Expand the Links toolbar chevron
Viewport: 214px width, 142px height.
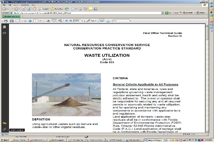[180, 12]
